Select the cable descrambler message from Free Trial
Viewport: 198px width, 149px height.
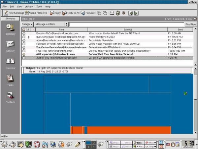pos(107,51)
